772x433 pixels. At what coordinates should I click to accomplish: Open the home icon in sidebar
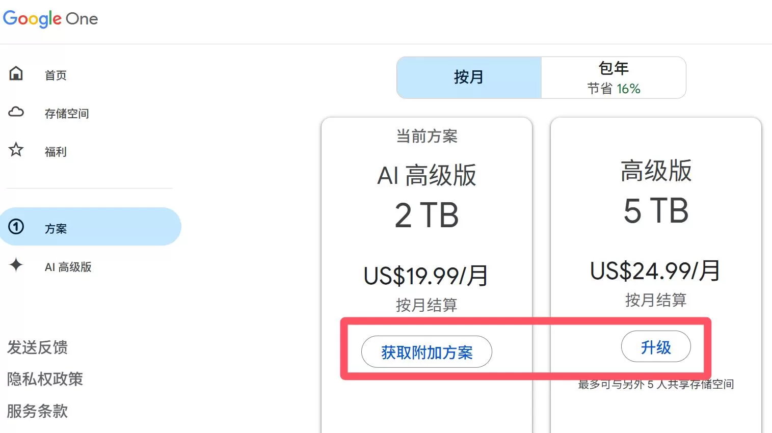pos(16,73)
